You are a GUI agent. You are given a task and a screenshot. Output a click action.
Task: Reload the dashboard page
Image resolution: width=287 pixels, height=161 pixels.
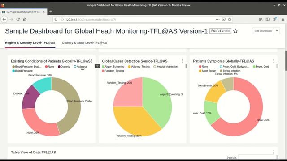tap(18, 19)
